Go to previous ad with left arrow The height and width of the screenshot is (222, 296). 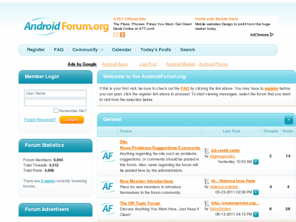(x=116, y=35)
